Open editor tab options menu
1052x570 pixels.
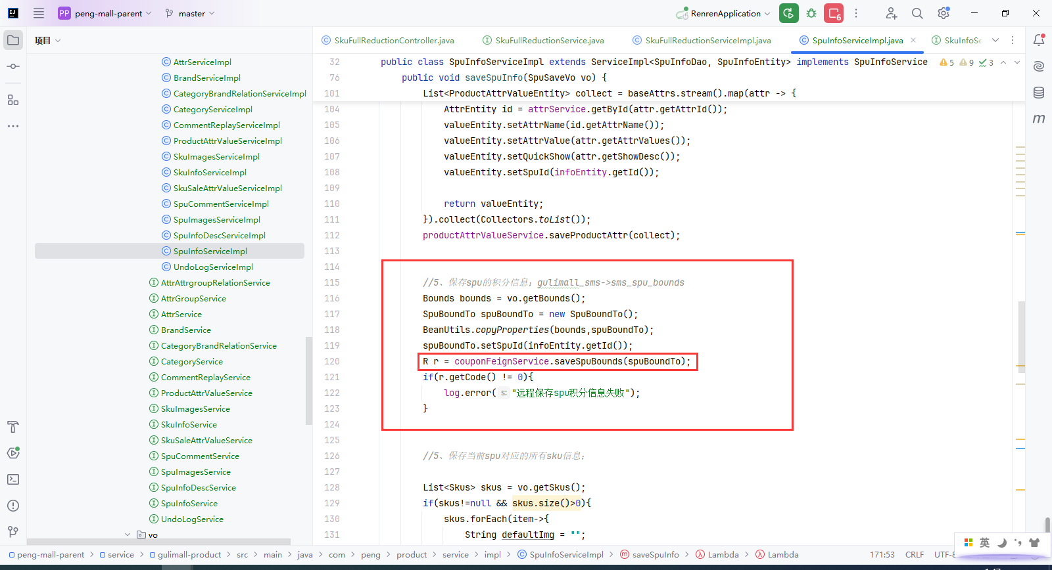[x=1013, y=40]
